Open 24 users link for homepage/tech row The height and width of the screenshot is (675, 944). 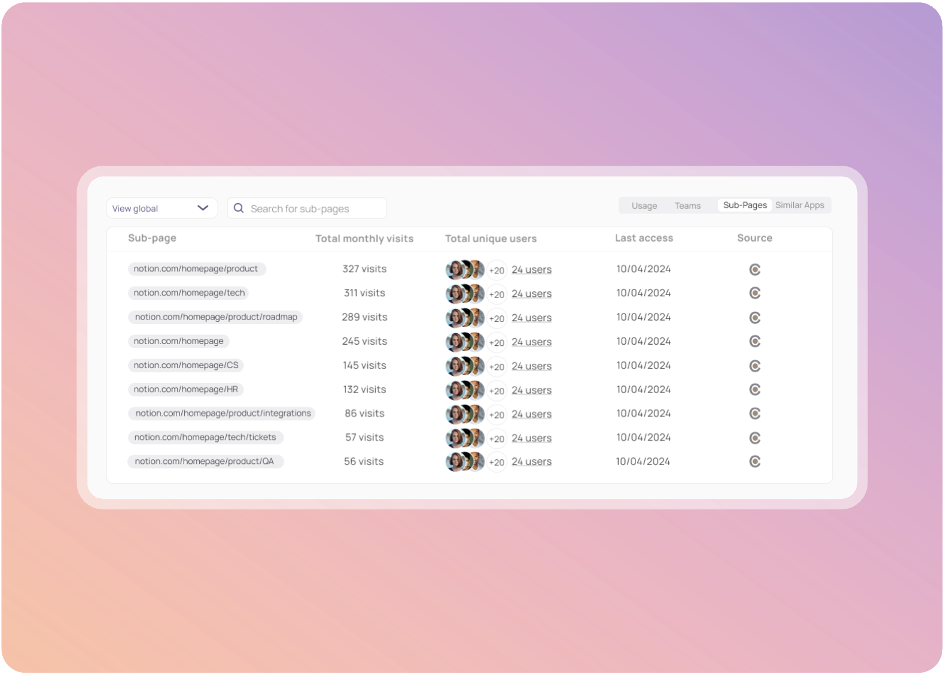pos(531,293)
